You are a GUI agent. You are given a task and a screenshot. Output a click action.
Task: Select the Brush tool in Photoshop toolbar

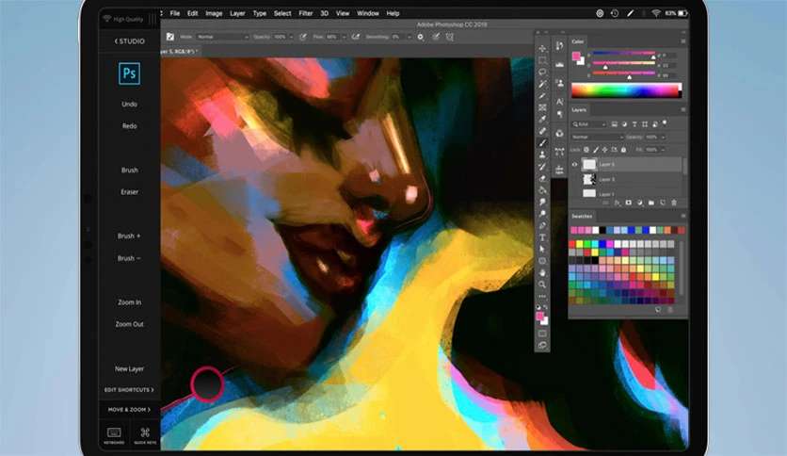[542, 143]
